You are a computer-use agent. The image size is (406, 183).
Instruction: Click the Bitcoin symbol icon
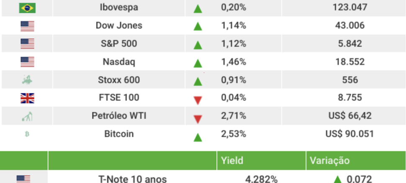pos(27,134)
